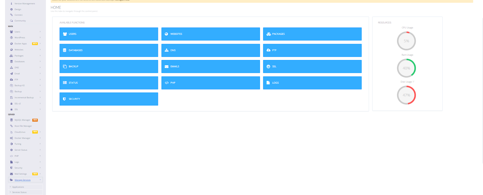This screenshot has height=195, width=483.
Task: Expand the Packages sidebar menu chevron
Action: (40, 56)
